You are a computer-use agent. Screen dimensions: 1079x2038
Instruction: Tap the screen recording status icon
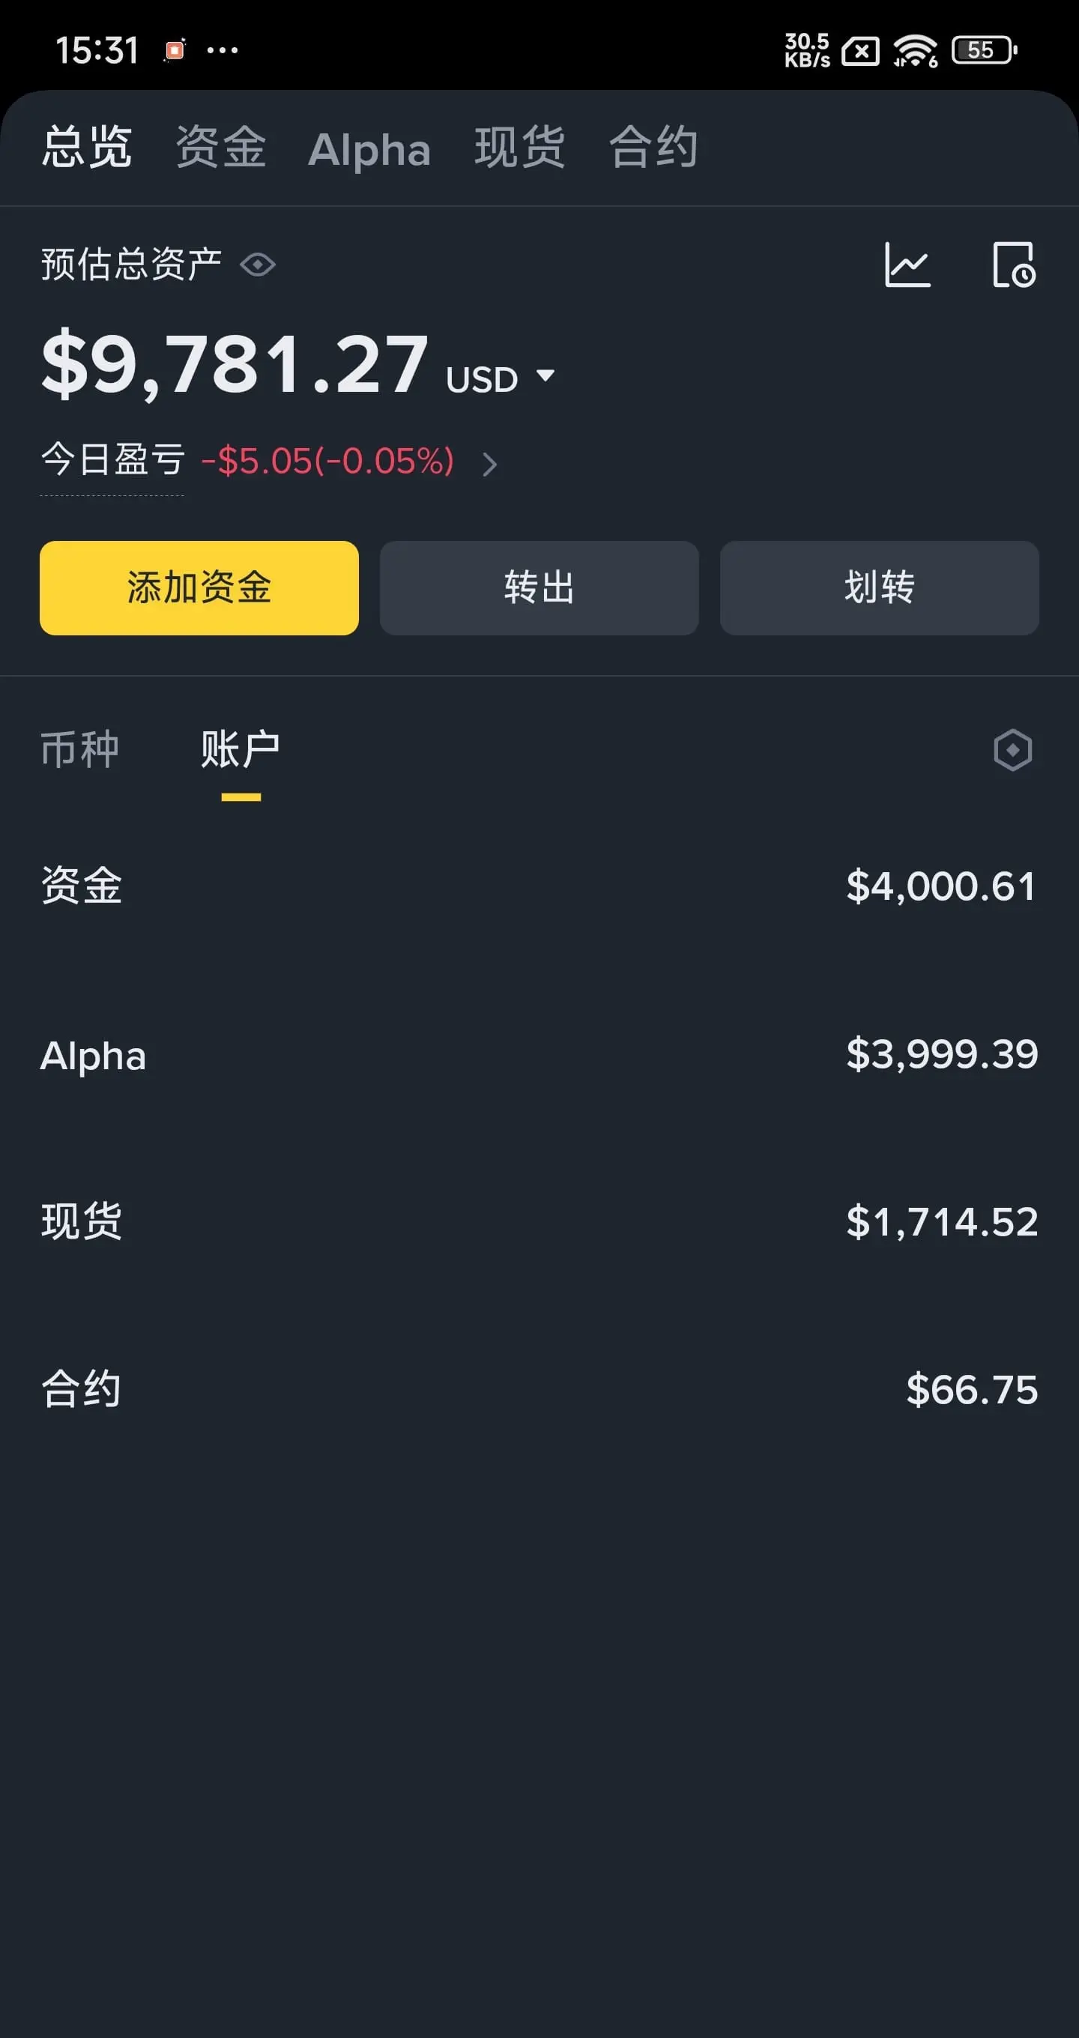[x=174, y=50]
